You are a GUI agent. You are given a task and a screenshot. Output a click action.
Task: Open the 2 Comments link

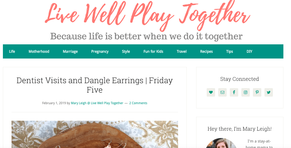(138, 103)
